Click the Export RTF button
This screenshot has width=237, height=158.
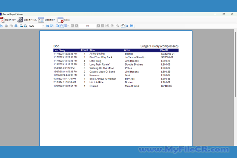tap(47, 20)
